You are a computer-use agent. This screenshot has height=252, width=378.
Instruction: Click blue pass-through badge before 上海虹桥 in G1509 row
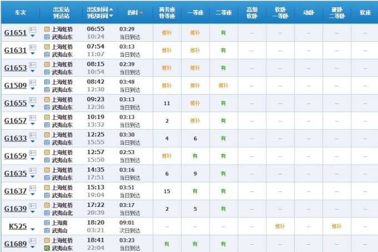[x=47, y=82]
